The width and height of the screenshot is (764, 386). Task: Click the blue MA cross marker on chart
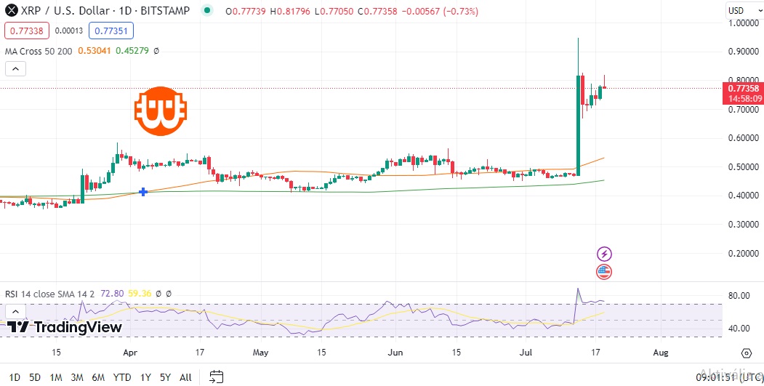(143, 192)
